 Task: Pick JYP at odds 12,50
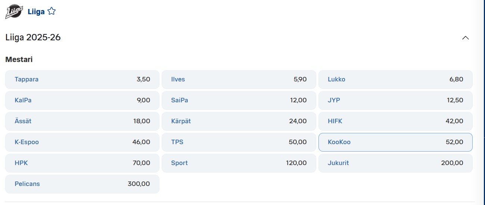tap(395, 100)
